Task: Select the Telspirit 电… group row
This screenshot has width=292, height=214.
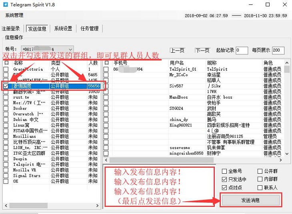Action: coord(52,164)
